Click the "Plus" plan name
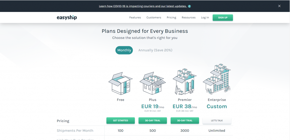The width and height of the screenshot is (290, 140). (153, 100)
